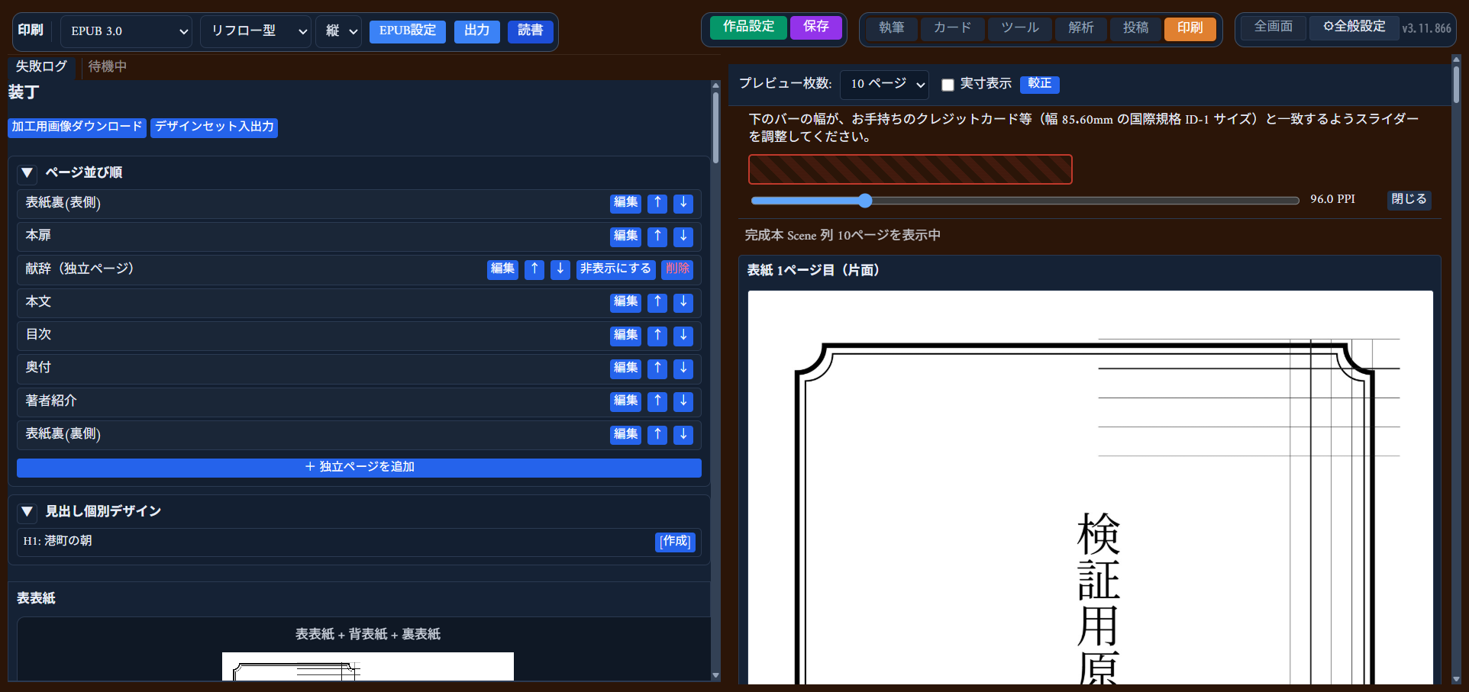
Task: Open リフロー型 layout dropdown
Action: [256, 31]
